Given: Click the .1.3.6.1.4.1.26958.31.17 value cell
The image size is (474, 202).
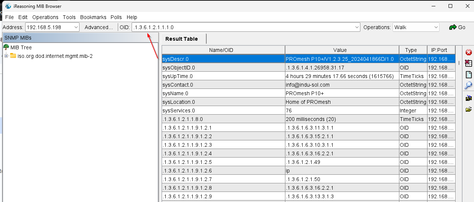Looking at the screenshot, I should click(342, 68).
